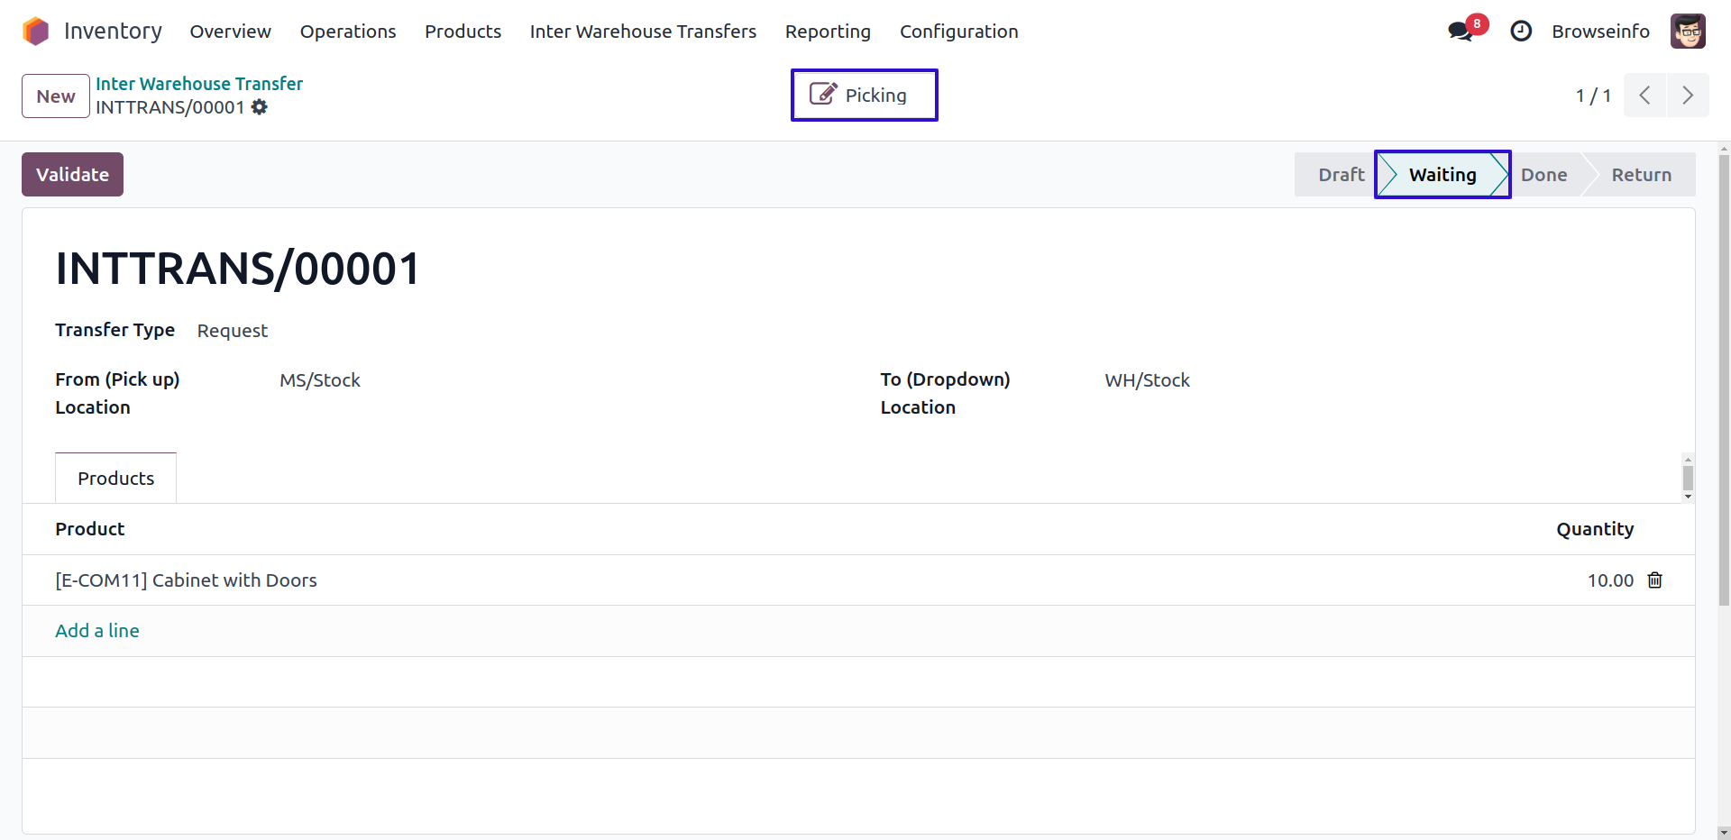Open the gear actions menu beside INTTRANS/00001
The image size is (1731, 840).
click(x=260, y=107)
